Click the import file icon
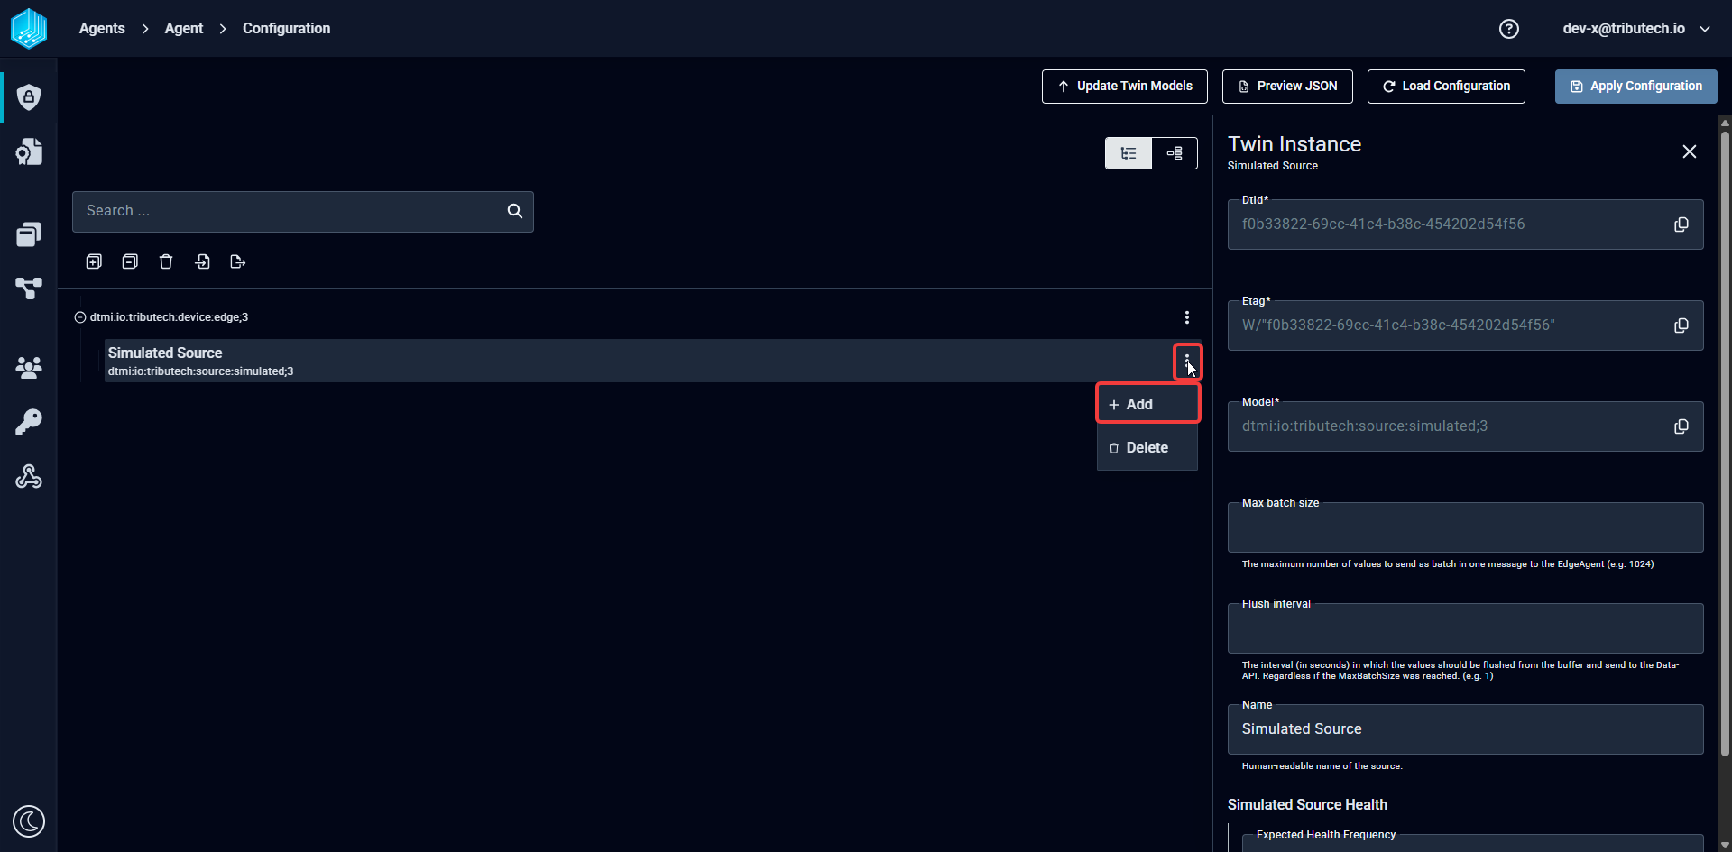This screenshot has height=852, width=1732. (202, 261)
